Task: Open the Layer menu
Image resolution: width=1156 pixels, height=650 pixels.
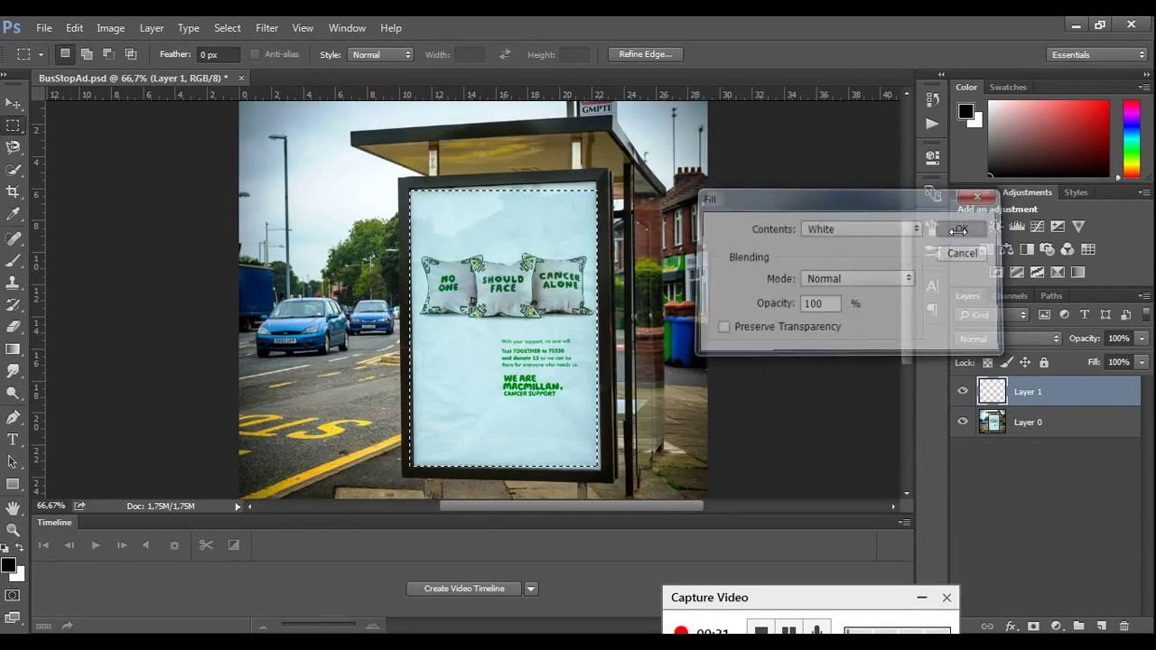Action: coord(152,28)
